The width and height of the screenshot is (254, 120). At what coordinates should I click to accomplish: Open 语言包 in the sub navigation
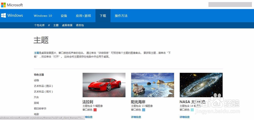[80, 25]
